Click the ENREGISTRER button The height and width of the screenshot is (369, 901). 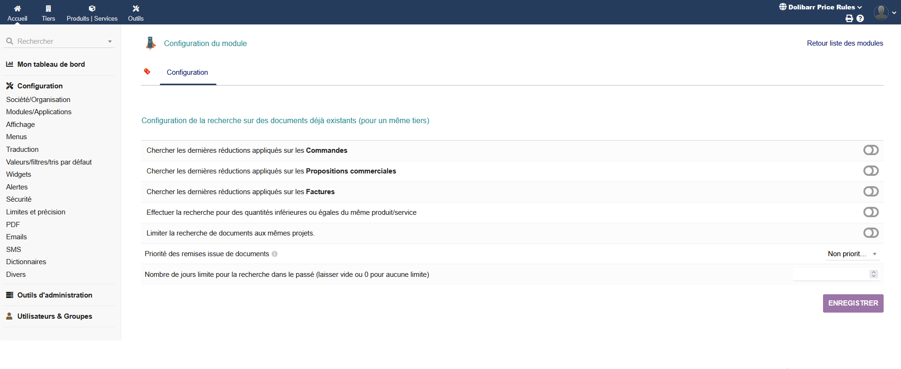(x=853, y=303)
